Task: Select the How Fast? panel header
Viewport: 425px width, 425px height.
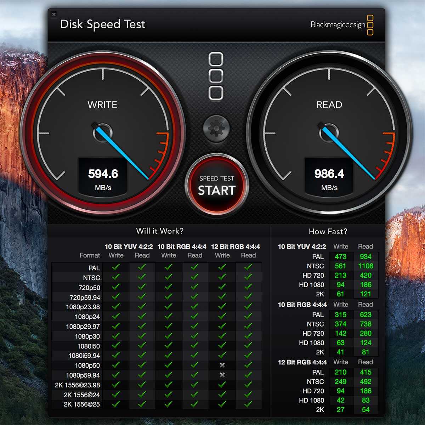Action: (328, 232)
